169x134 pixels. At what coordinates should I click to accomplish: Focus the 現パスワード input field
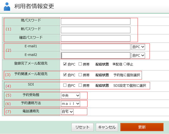96,21
